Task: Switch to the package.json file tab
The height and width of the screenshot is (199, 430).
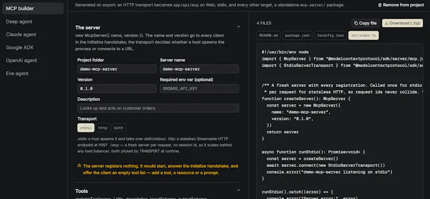Action: [297, 35]
